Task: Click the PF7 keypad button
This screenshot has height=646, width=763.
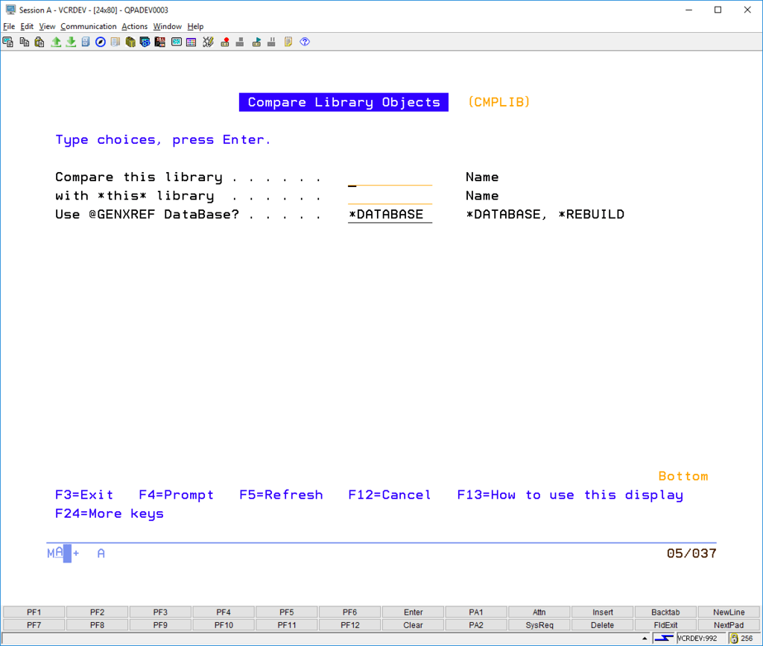Action: 34,624
